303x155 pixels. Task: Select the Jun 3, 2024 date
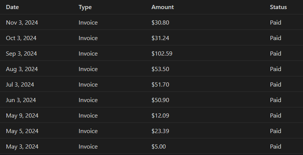pos(21,100)
